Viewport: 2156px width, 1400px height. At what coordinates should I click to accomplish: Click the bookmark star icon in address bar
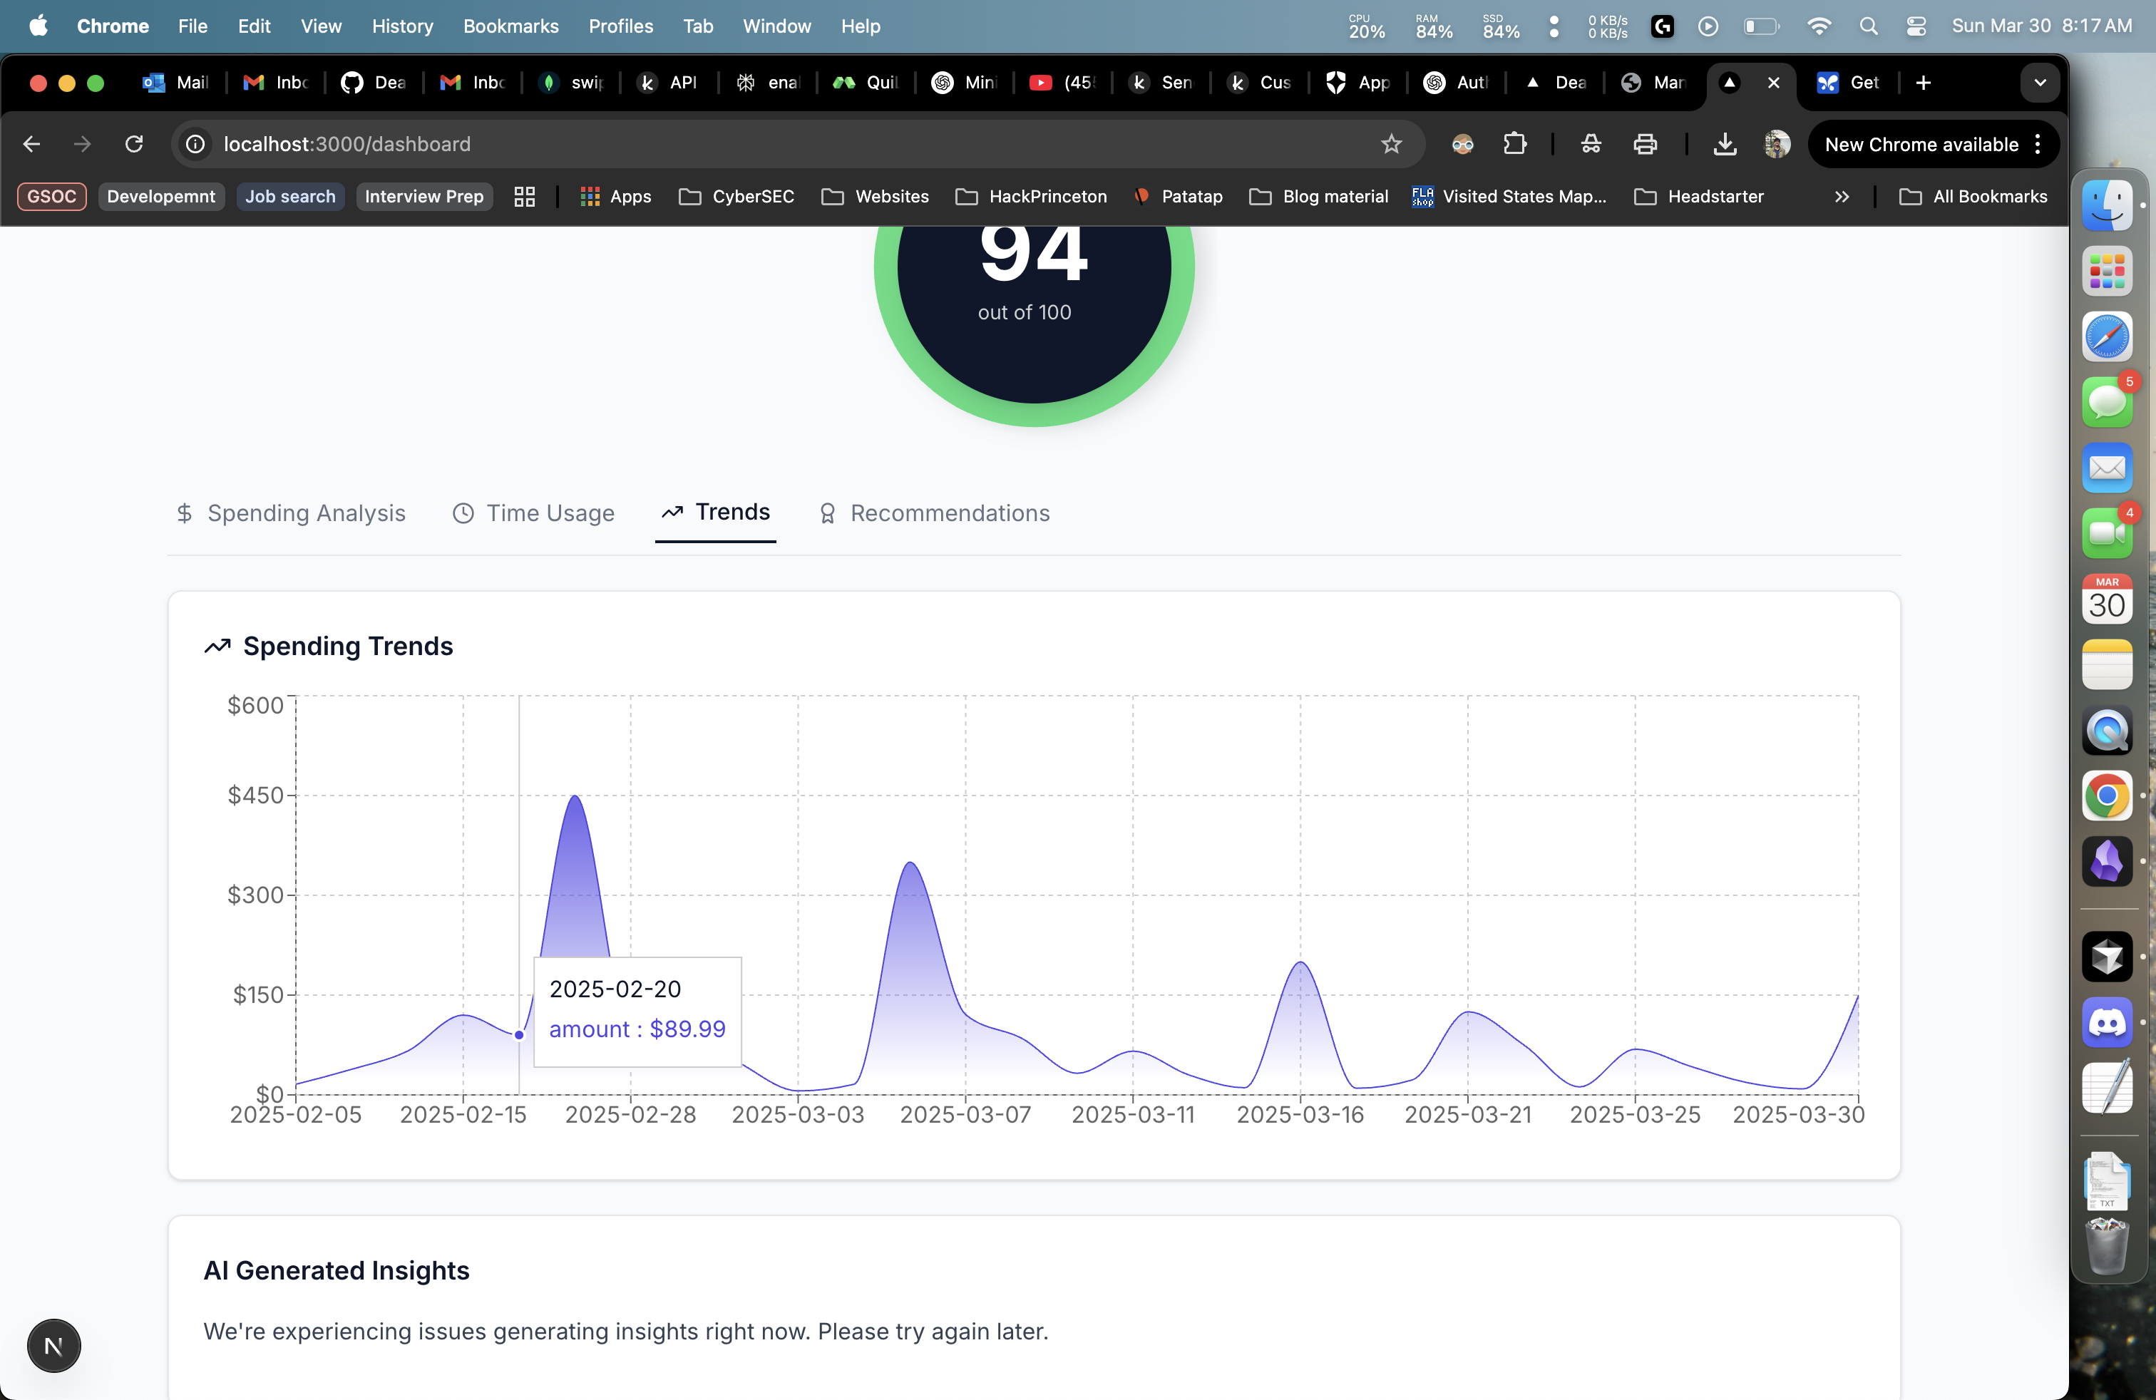(1390, 144)
